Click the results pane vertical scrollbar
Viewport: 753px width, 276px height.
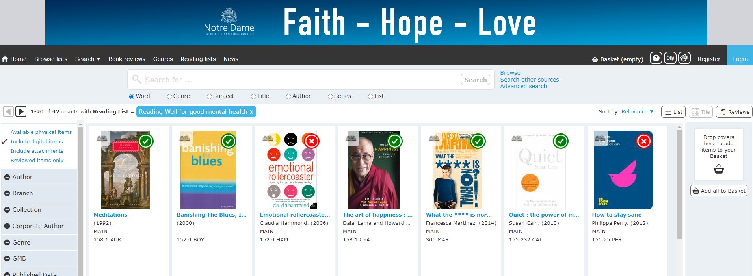click(x=679, y=184)
